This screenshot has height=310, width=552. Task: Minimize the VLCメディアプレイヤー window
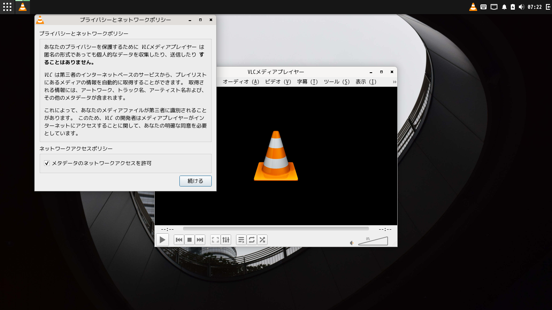pyautogui.click(x=371, y=72)
